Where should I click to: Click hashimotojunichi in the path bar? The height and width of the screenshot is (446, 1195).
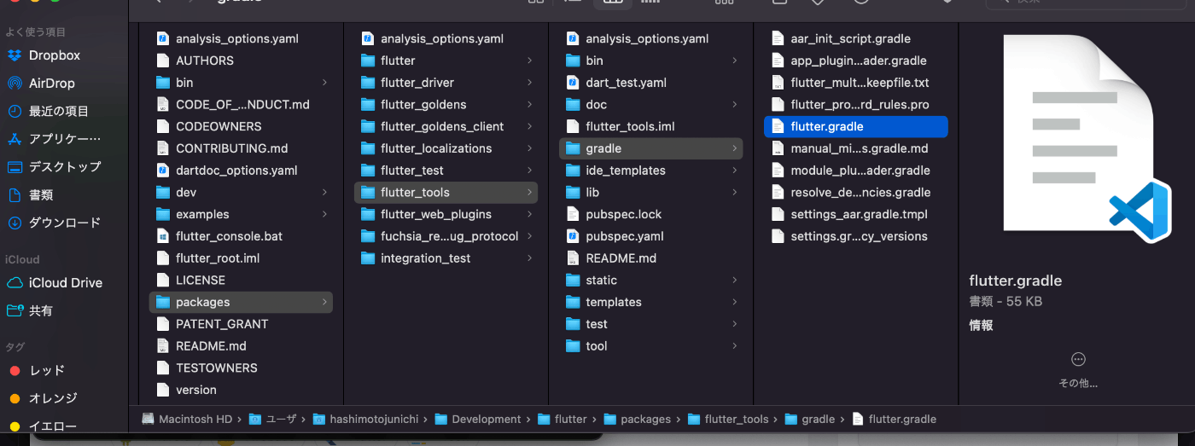(x=364, y=420)
